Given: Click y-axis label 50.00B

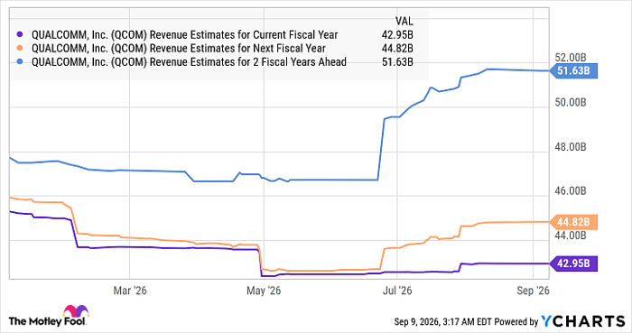Looking at the screenshot, I should tap(571, 102).
